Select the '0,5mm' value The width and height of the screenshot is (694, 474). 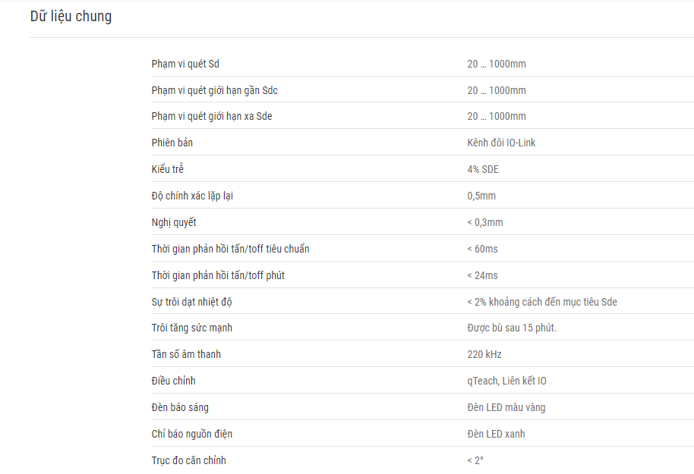point(481,196)
